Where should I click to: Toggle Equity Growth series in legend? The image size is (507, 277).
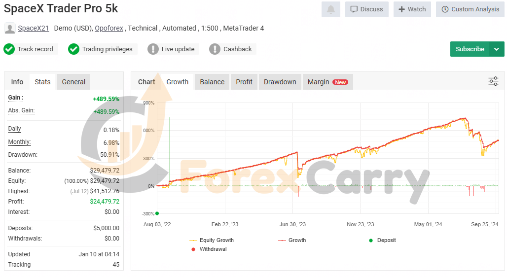coord(212,240)
